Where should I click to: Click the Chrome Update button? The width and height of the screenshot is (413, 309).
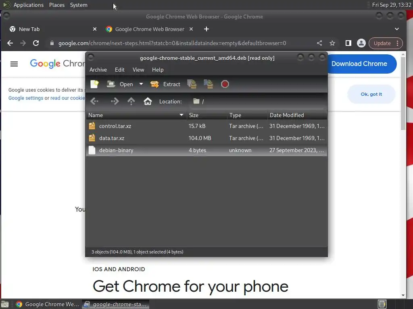click(382, 43)
